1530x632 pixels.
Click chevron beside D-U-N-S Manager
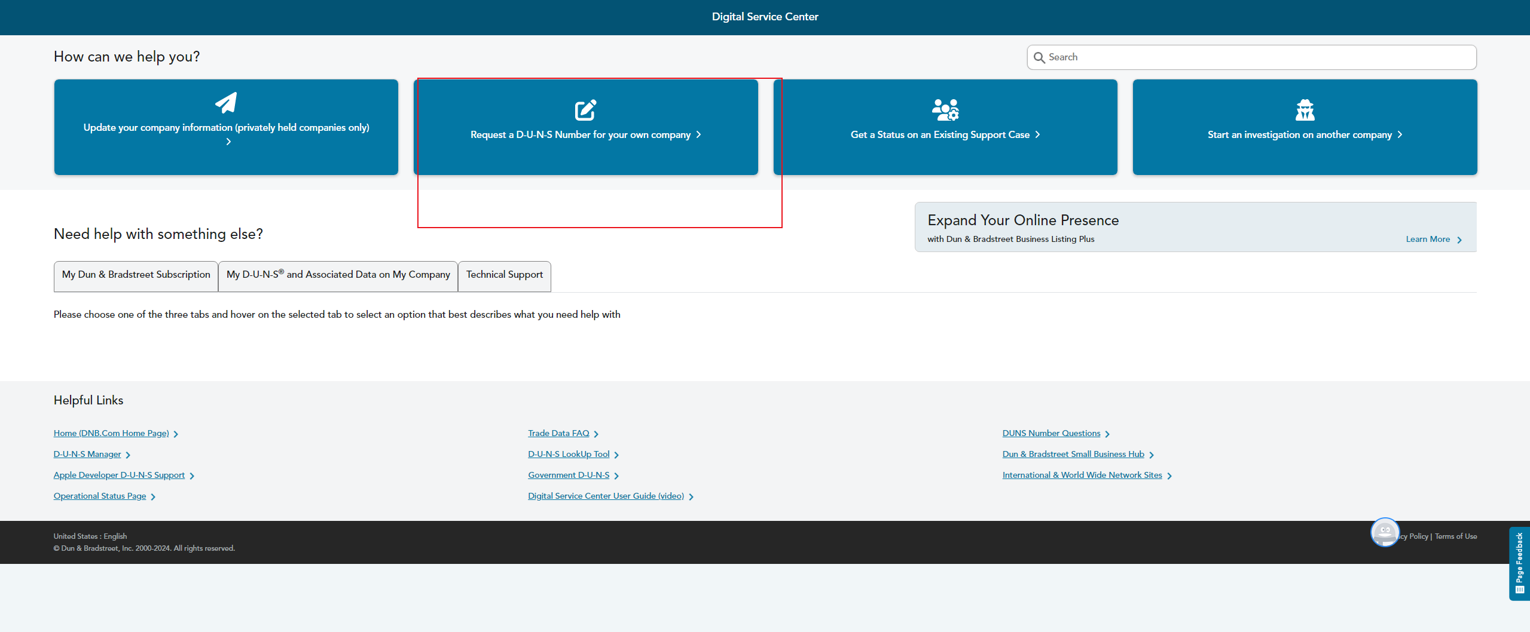point(128,455)
